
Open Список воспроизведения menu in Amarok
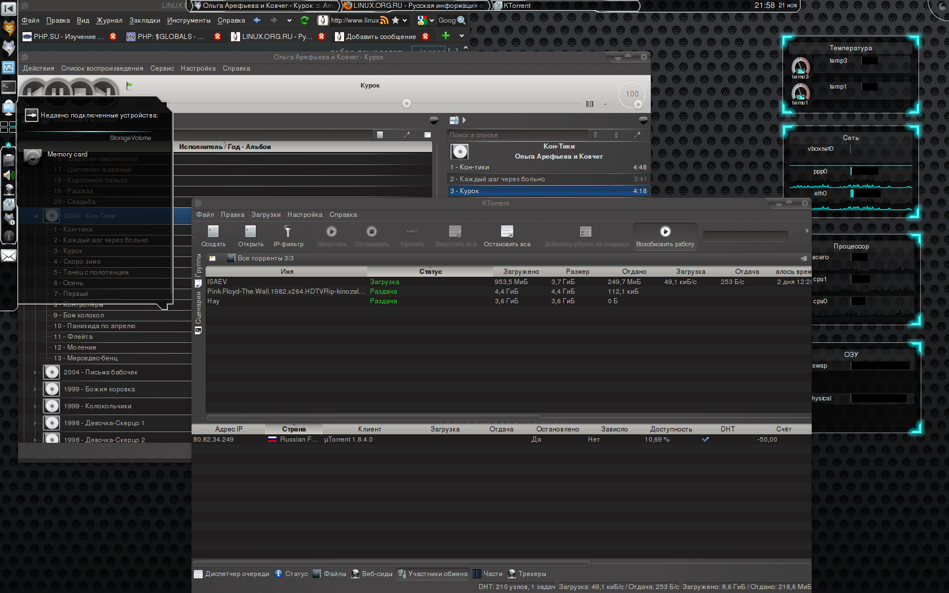(102, 68)
